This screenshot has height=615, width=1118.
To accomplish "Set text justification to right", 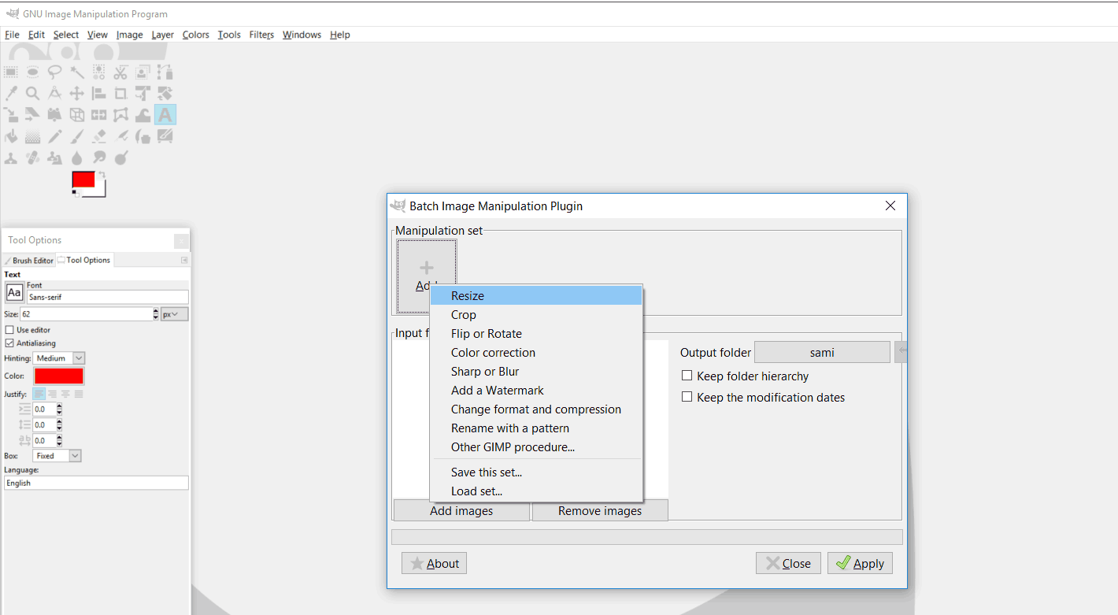I will [x=52, y=394].
